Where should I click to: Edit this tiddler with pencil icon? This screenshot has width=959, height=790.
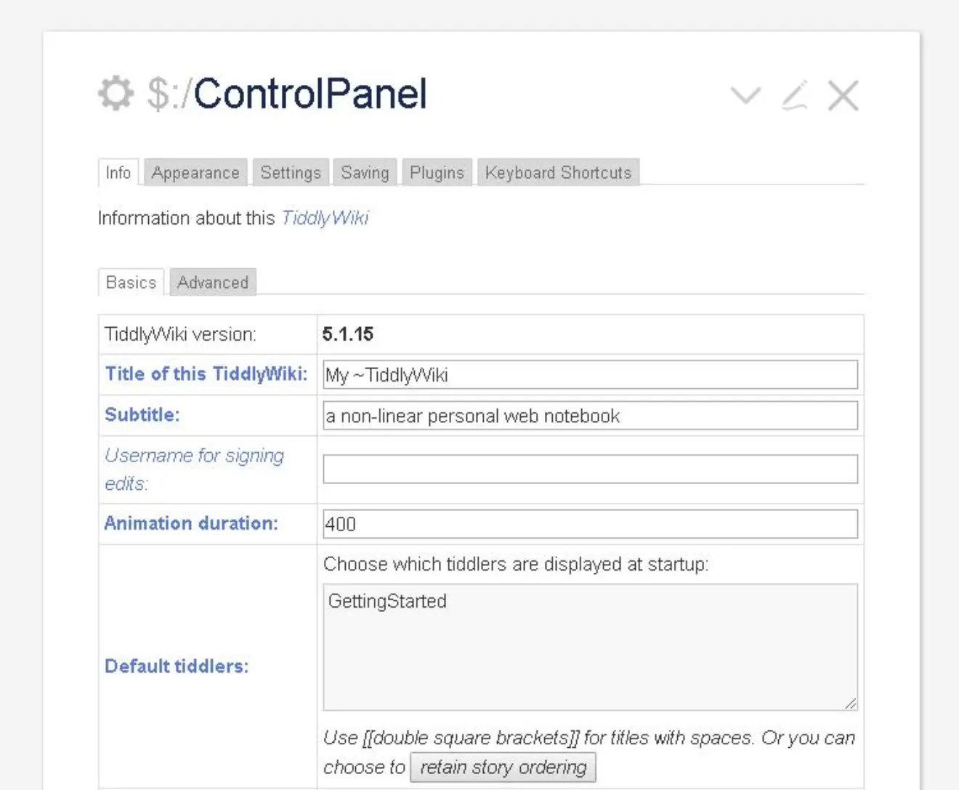[795, 95]
